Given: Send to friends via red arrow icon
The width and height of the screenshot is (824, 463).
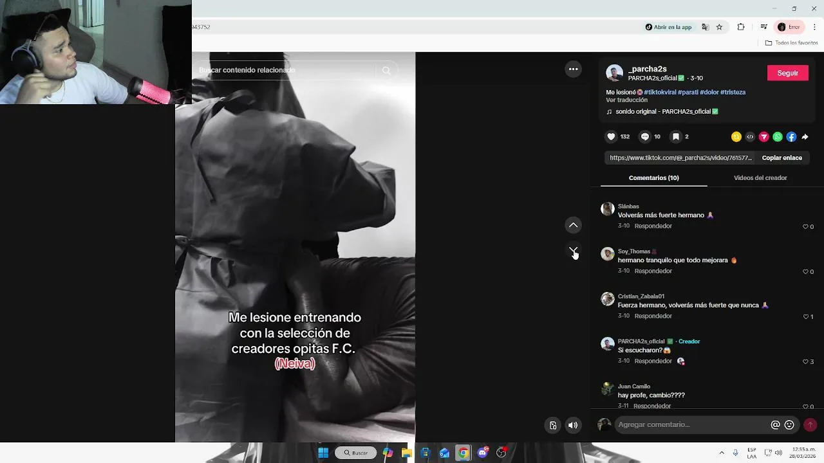Looking at the screenshot, I should click(x=764, y=137).
